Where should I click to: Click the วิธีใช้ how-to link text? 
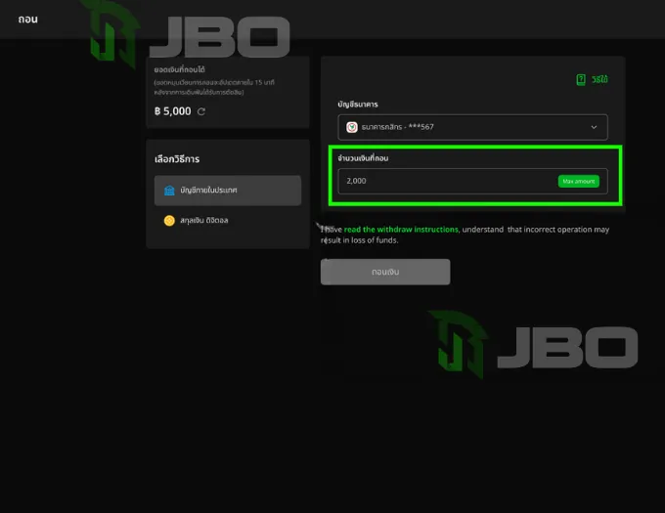point(599,79)
